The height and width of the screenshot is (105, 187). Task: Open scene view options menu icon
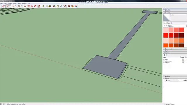coord(183,80)
